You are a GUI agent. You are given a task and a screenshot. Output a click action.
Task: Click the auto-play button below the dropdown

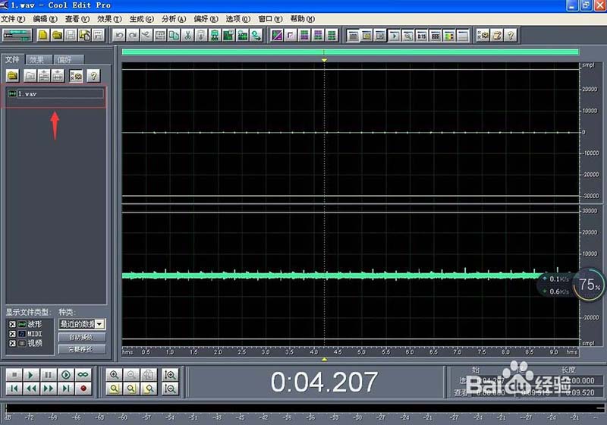point(82,337)
